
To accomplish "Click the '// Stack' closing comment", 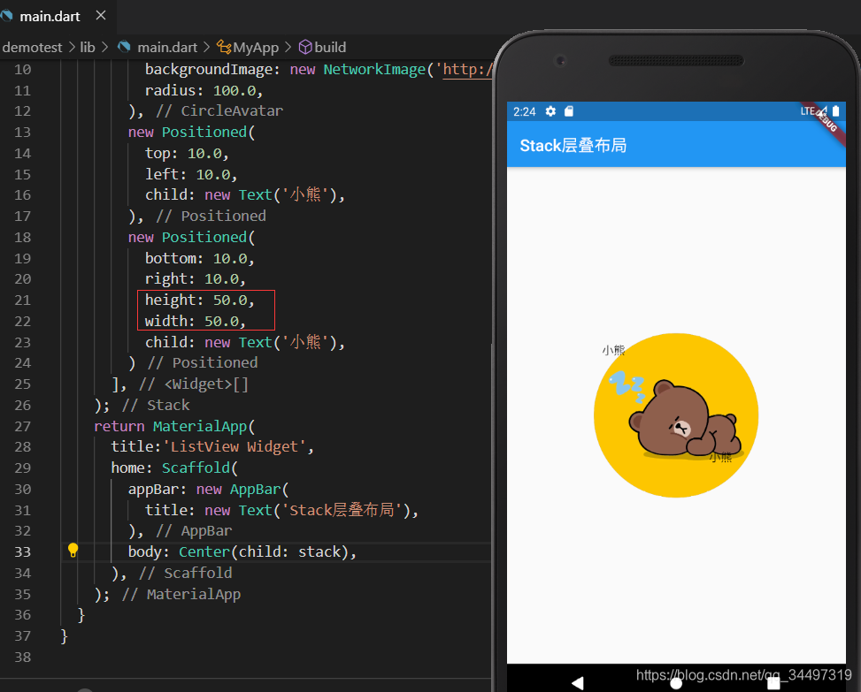I will pyautogui.click(x=156, y=406).
